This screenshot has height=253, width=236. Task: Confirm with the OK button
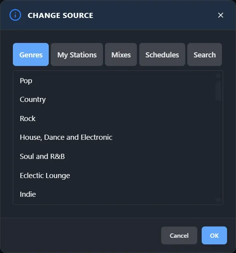[214, 235]
